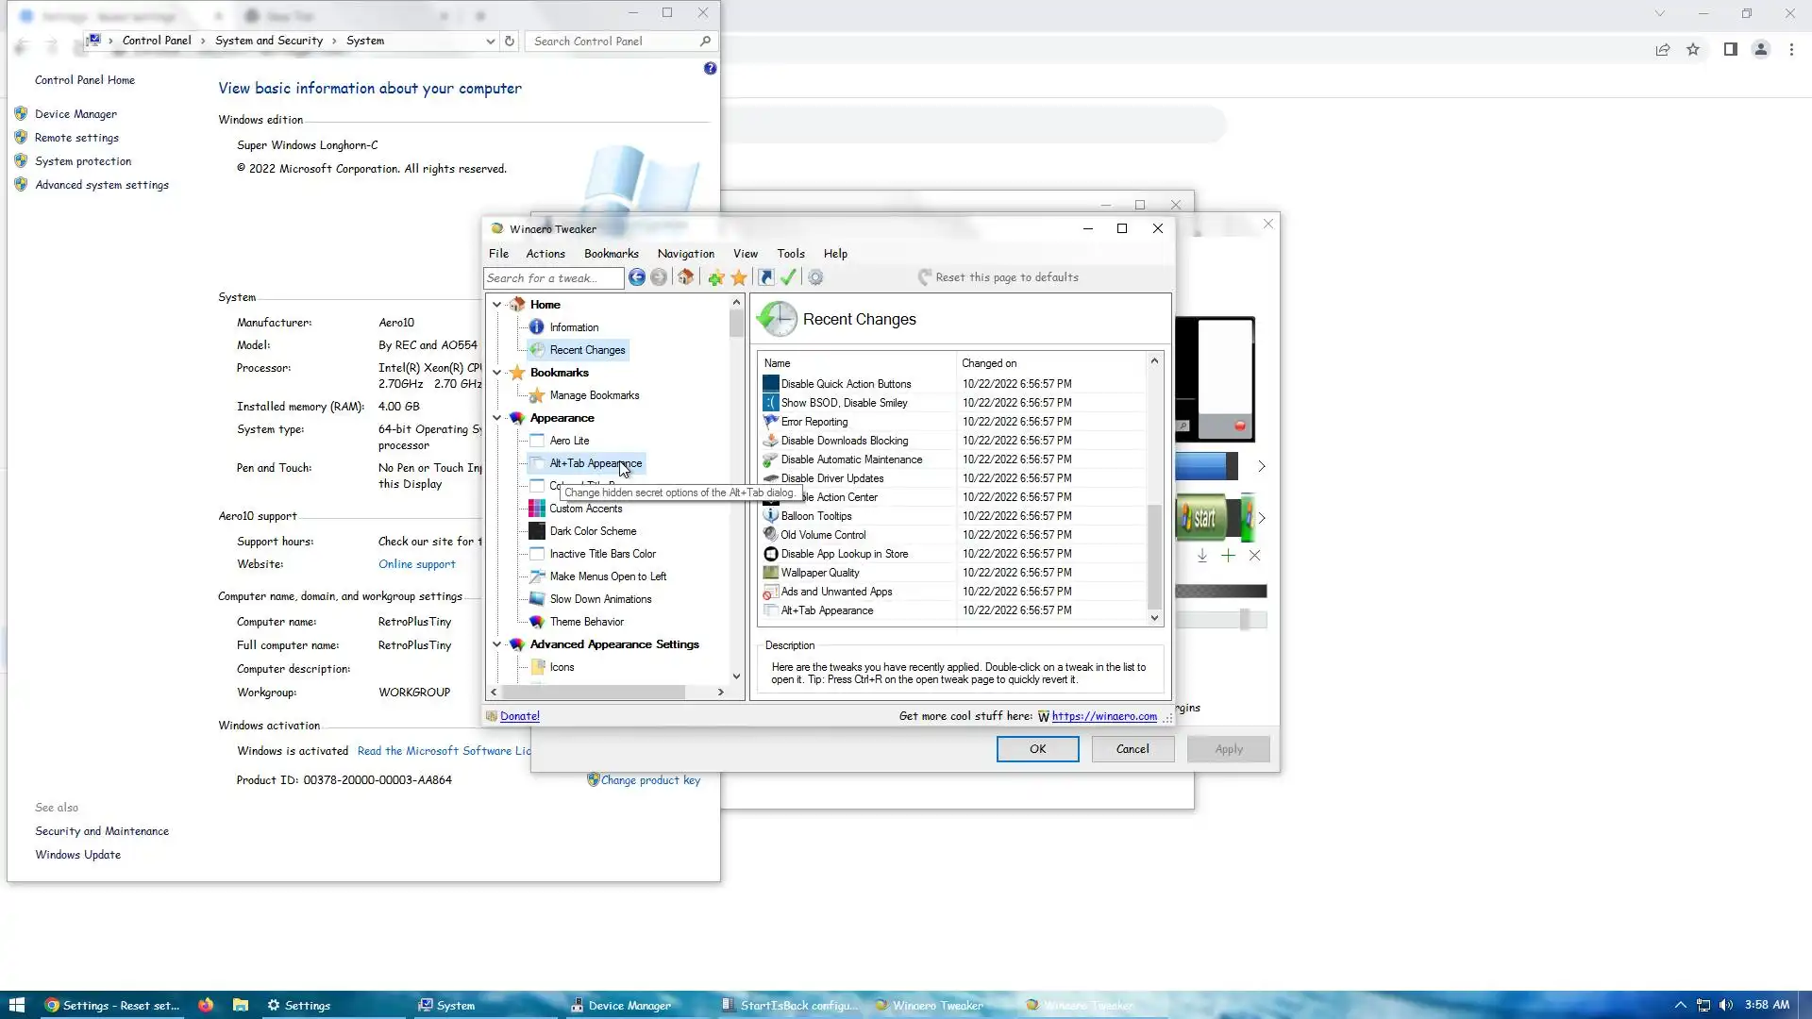
Task: Collapse the Appearance tree node
Action: (x=496, y=418)
